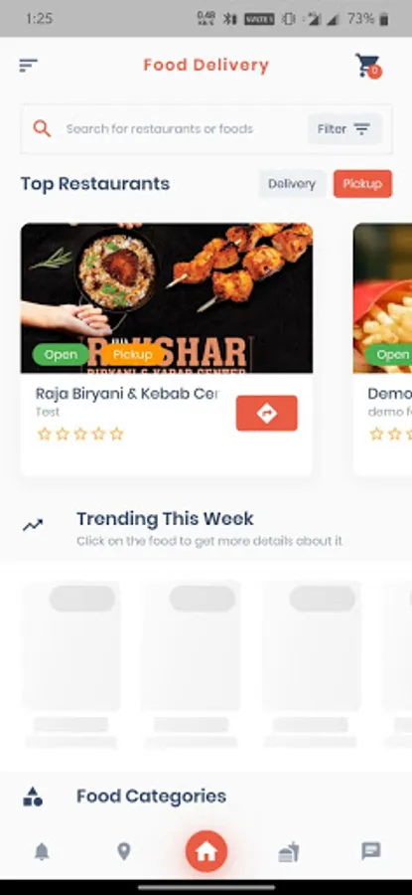Viewport: 412px width, 895px height.
Task: Open notifications bell in bottom bar
Action: (42, 851)
